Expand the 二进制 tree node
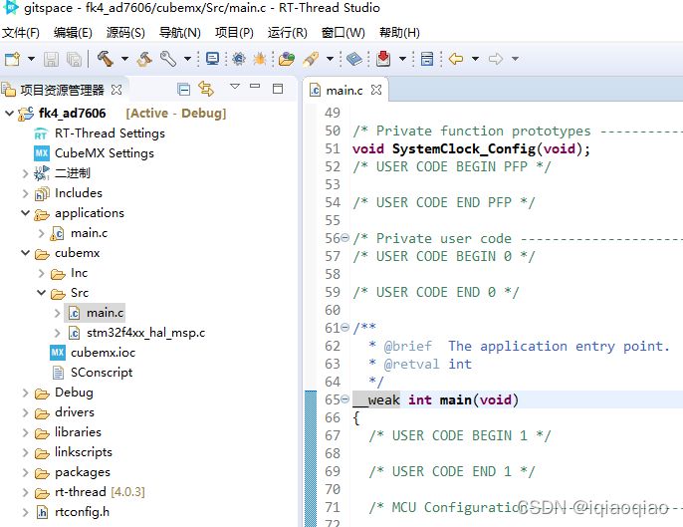 coord(25,173)
